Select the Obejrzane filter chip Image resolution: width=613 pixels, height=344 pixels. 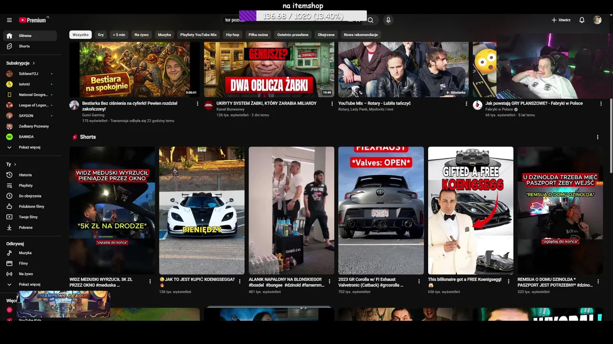pos(326,35)
